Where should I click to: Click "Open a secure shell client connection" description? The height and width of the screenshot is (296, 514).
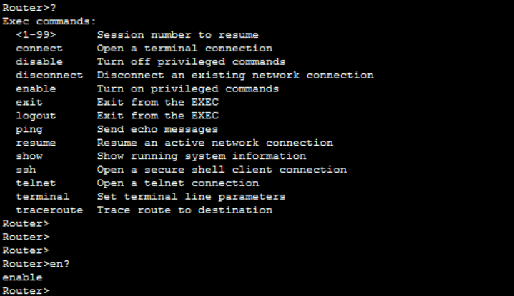coord(222,170)
